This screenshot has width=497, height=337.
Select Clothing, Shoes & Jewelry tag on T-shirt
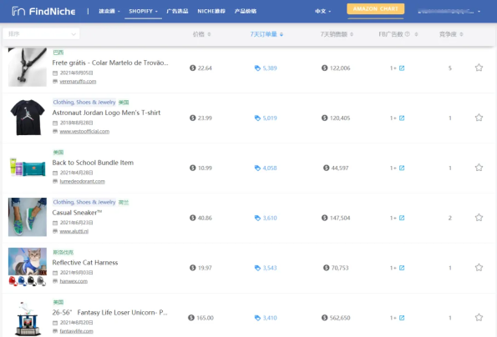84,103
